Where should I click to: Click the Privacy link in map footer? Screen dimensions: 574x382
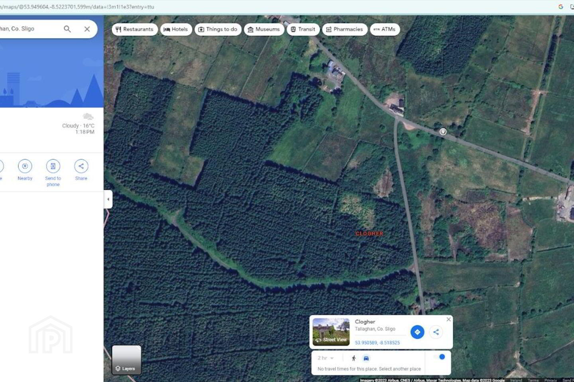(550, 380)
